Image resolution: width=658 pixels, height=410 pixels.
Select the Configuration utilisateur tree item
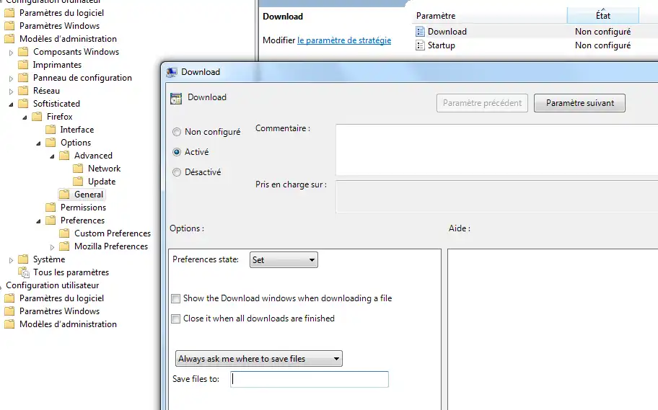coord(53,285)
